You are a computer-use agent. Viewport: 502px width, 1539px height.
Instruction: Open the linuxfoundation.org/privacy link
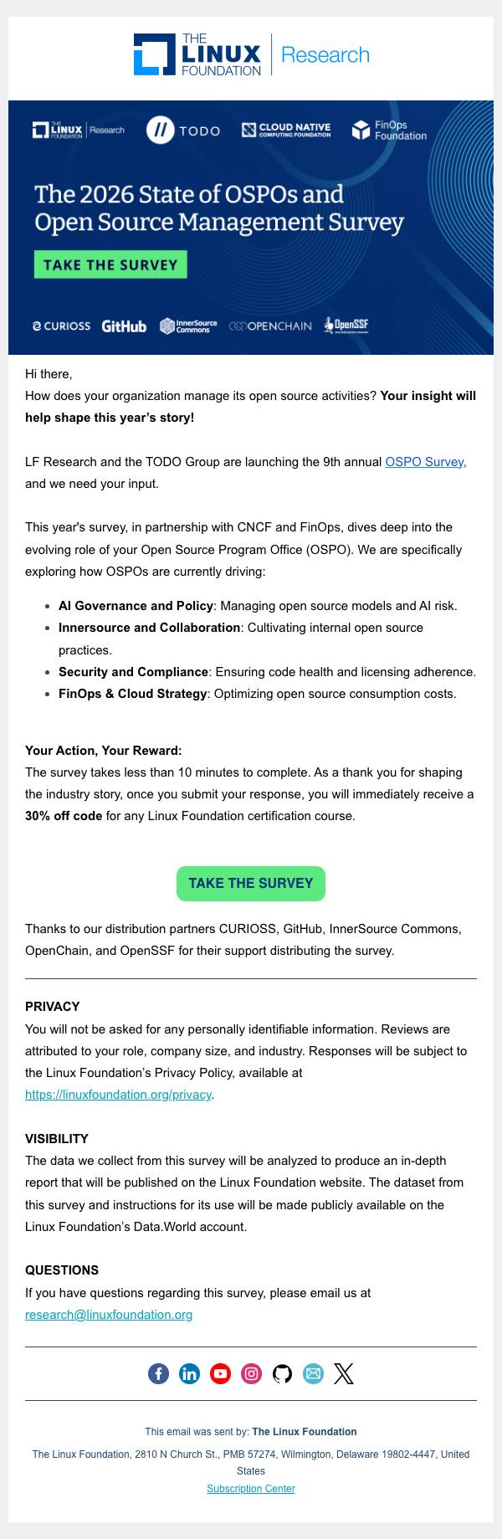(x=119, y=1095)
